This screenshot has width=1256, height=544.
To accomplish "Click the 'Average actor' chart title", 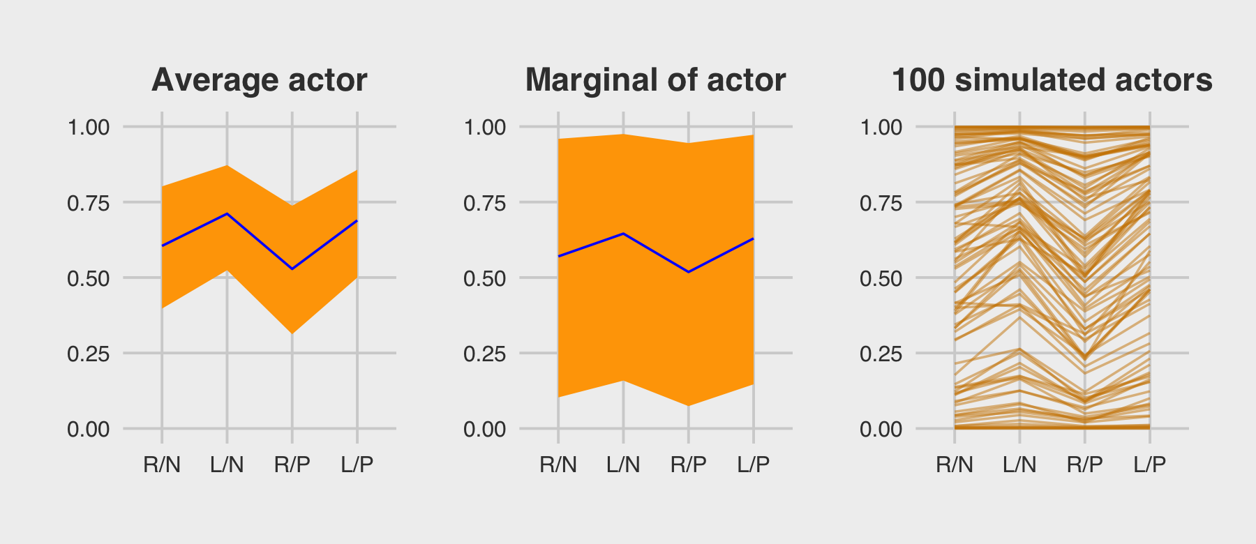I will [259, 80].
